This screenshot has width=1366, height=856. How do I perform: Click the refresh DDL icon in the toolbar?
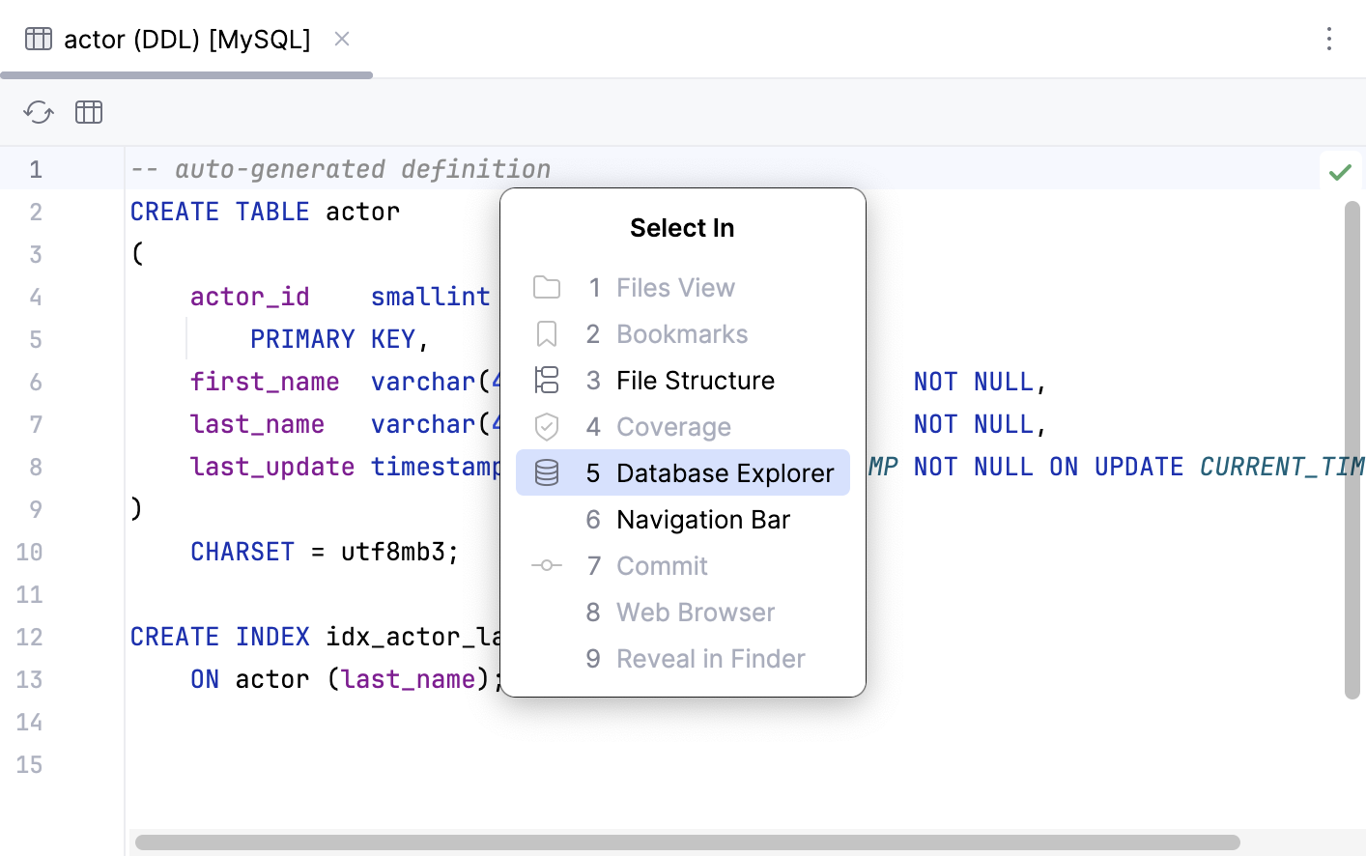pos(38,112)
